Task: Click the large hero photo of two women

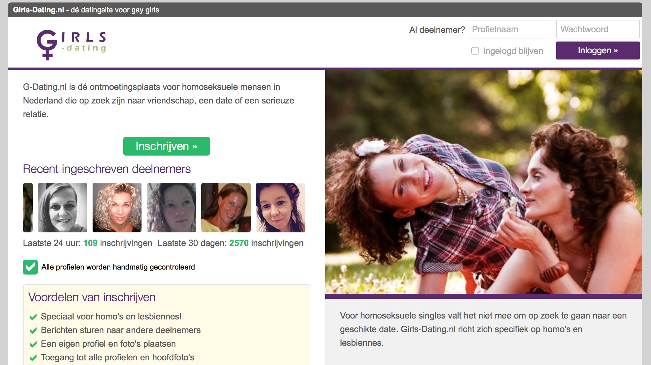Action: 484,182
